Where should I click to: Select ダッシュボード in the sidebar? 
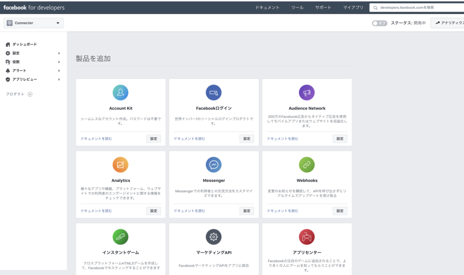pos(24,44)
